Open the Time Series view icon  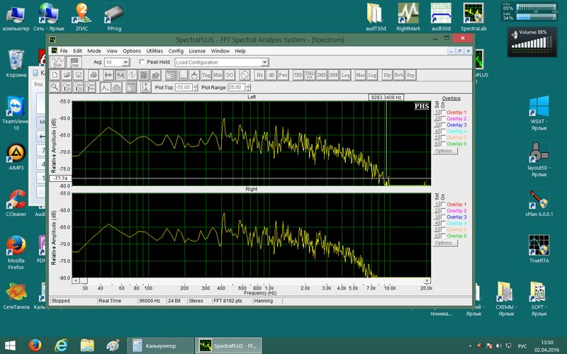click(x=108, y=75)
